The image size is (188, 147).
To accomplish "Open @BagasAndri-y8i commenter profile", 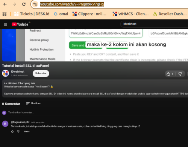I will [x=20, y=122].
